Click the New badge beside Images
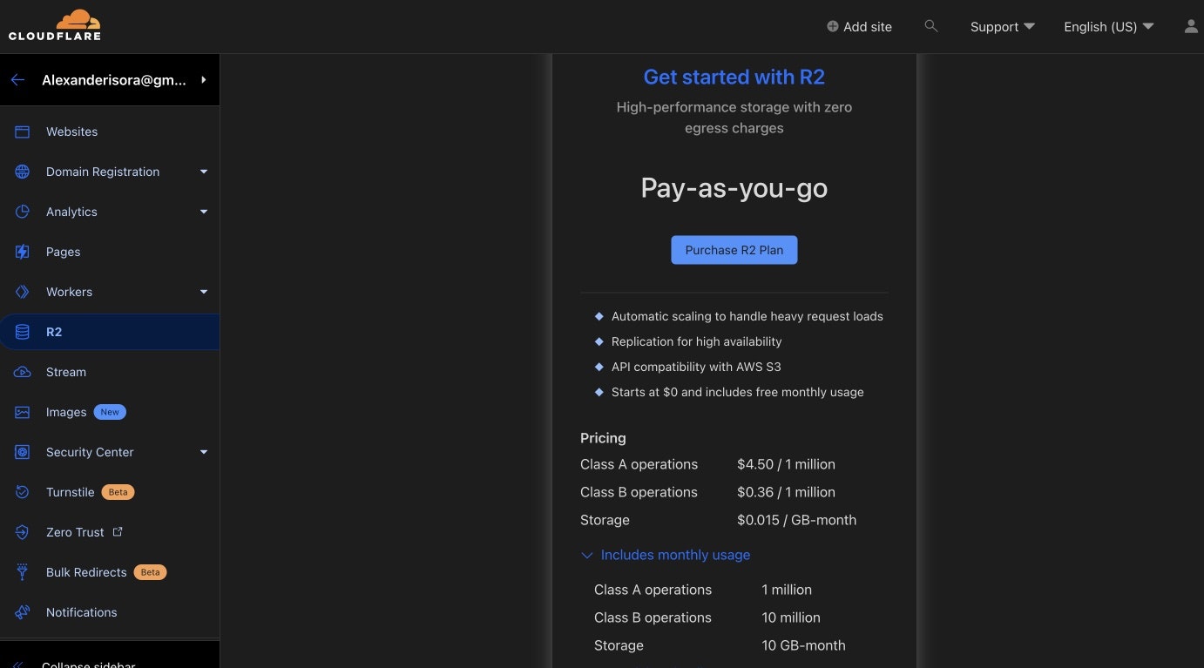 click(x=110, y=412)
